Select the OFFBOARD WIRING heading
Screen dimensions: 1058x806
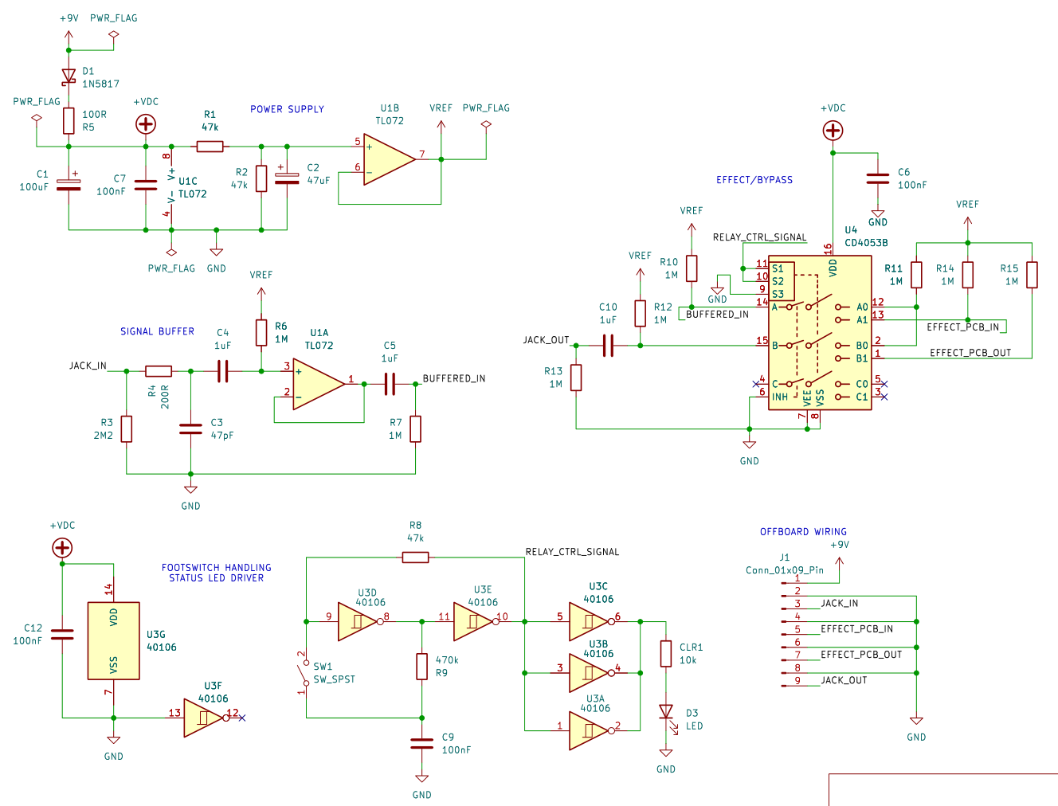803,531
